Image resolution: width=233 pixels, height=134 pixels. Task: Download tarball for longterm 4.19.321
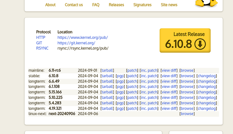click(107, 108)
